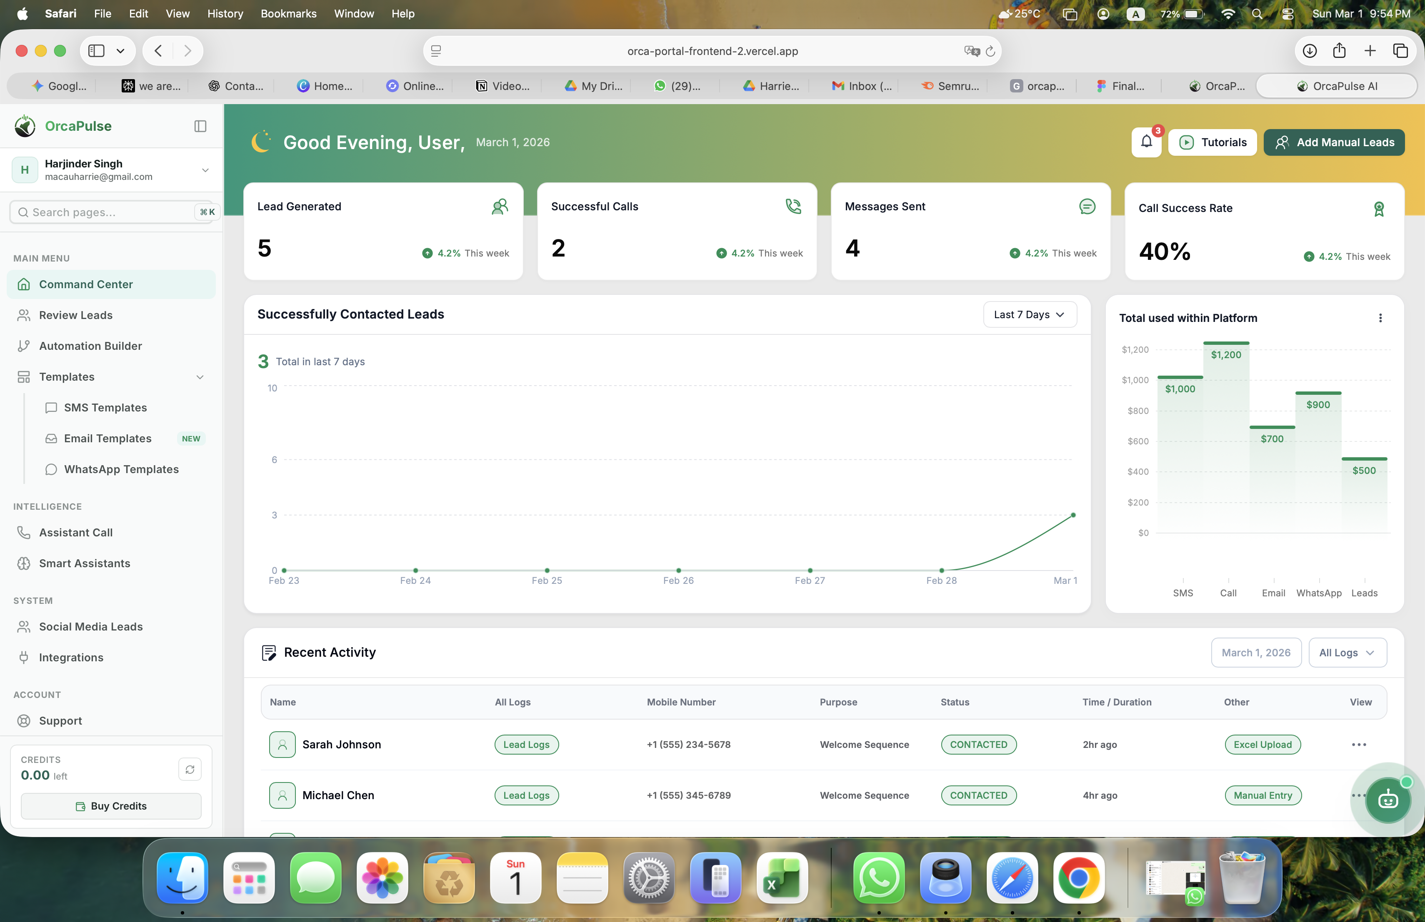Click the OrcaPulse logo in sidebar
The height and width of the screenshot is (922, 1425).
click(x=25, y=126)
